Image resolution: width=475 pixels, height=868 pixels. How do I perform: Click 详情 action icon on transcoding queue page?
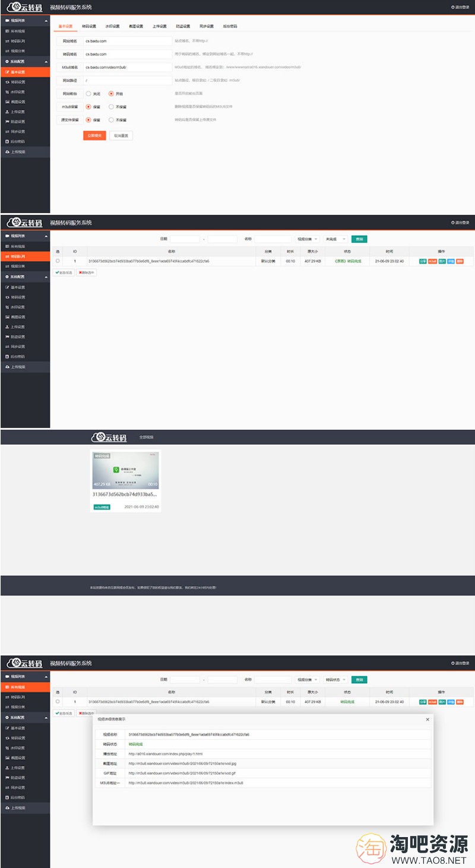click(451, 261)
